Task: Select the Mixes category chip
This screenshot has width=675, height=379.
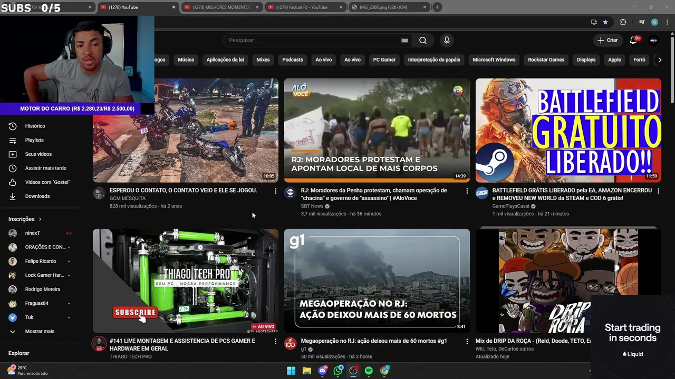Action: 263,60
